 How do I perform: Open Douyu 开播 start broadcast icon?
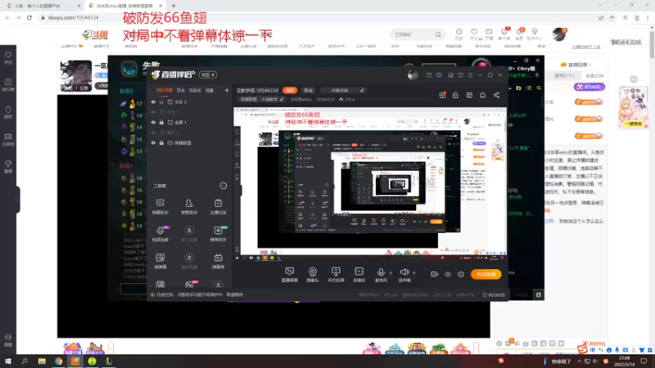(x=489, y=34)
